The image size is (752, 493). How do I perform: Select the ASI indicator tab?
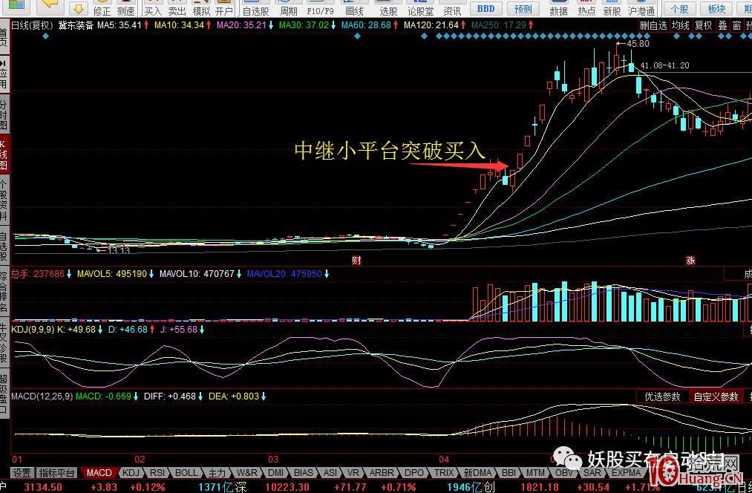tap(330, 473)
